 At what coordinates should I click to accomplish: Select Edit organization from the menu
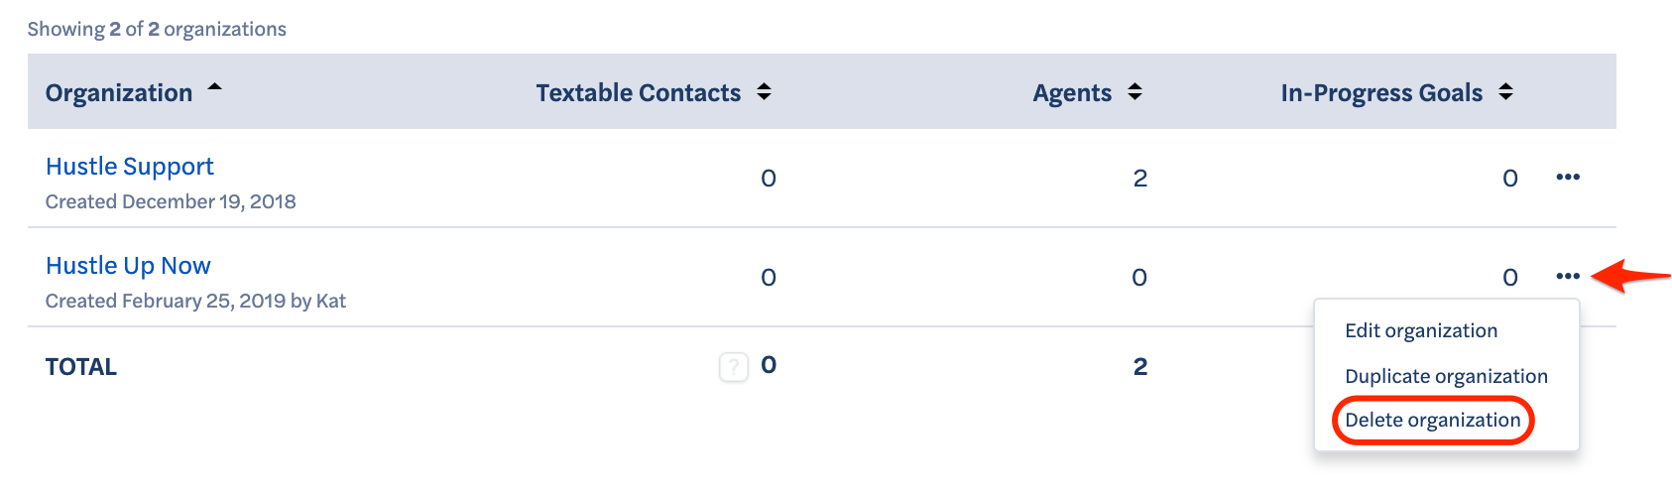coord(1421,331)
